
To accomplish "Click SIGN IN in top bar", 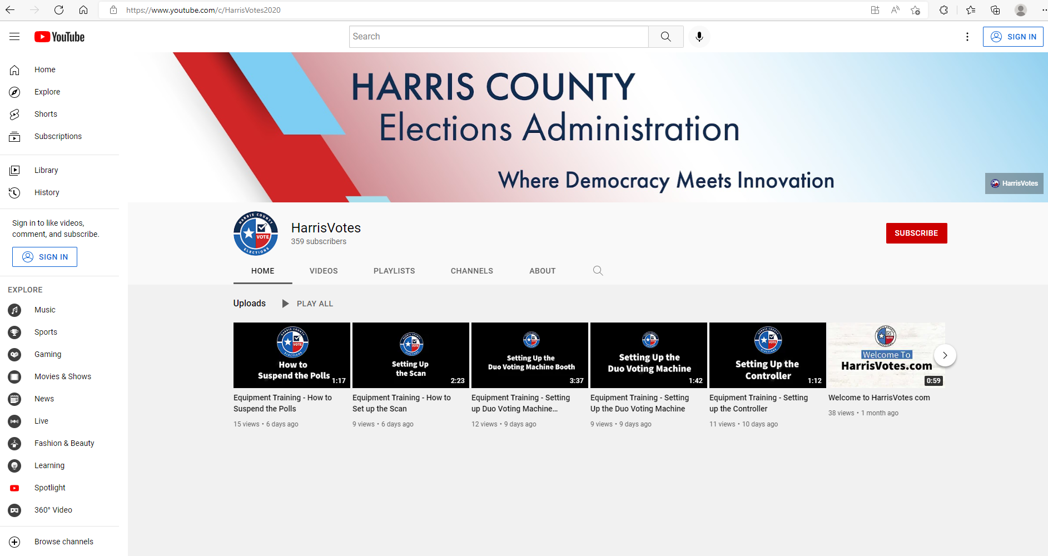I will pos(1013,37).
